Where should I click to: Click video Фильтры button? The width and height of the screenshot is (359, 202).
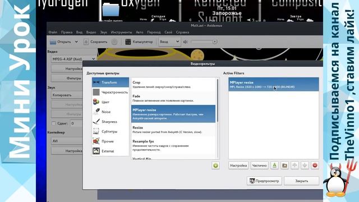[x=67, y=78]
